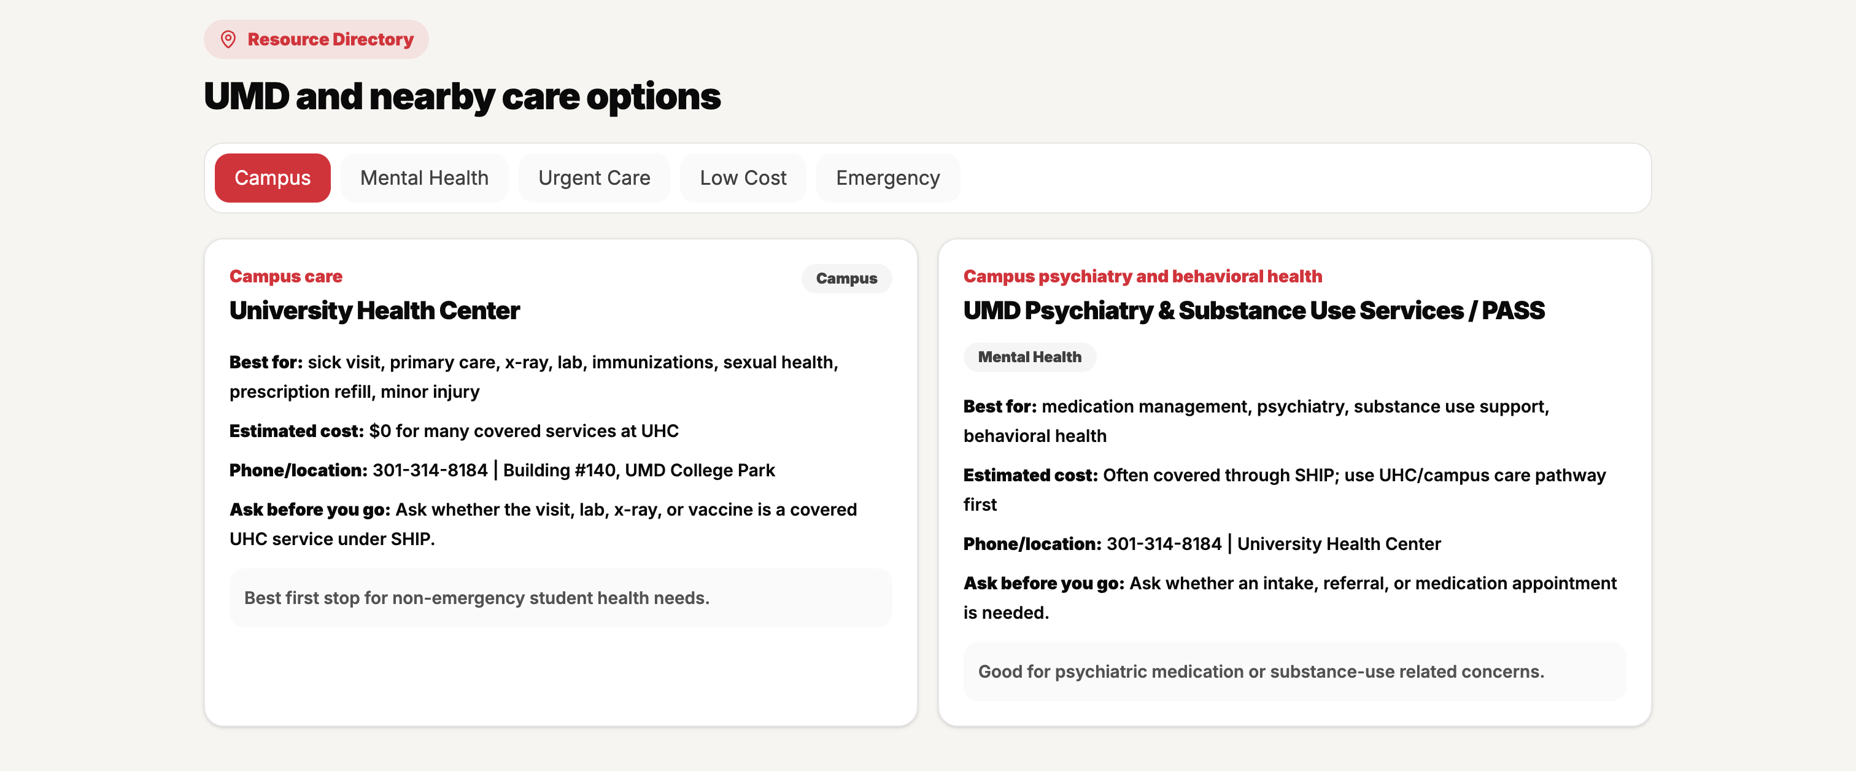Viewport: 1856px width, 771px height.
Task: Open the Urgent Care tab
Action: [594, 178]
